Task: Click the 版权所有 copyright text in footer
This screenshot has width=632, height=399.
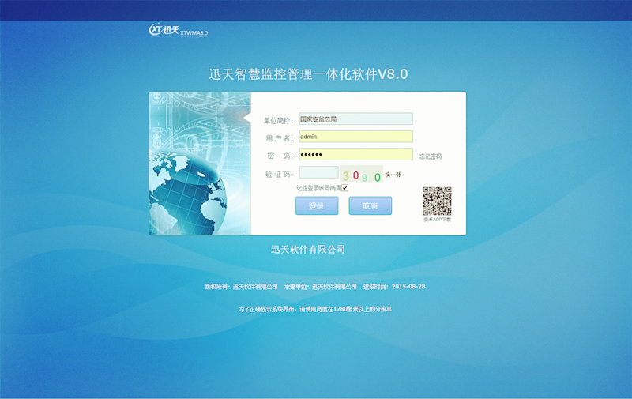Action: (x=242, y=287)
